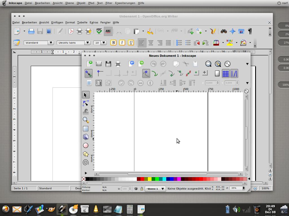Screen dimensions: 289x216
Task: Create new document in Inkscape toolbar
Action: [89, 64]
